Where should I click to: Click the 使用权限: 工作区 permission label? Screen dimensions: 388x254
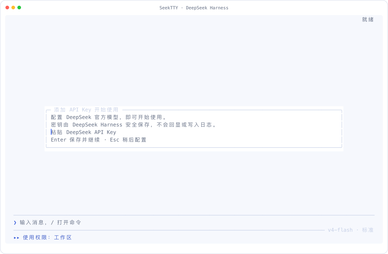[47, 237]
